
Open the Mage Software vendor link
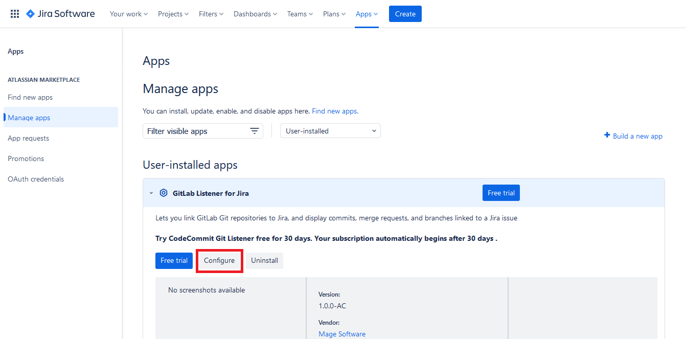click(x=342, y=334)
